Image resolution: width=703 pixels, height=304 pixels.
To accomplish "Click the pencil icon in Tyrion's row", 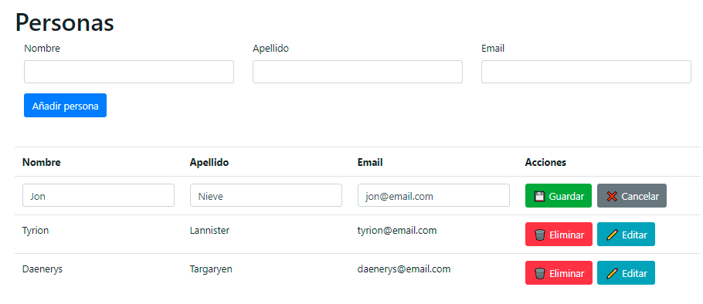I will click(612, 235).
